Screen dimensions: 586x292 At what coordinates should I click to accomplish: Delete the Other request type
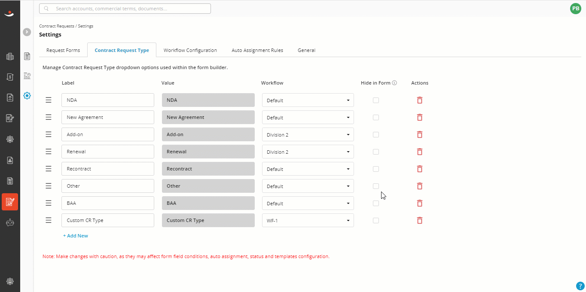click(x=420, y=186)
